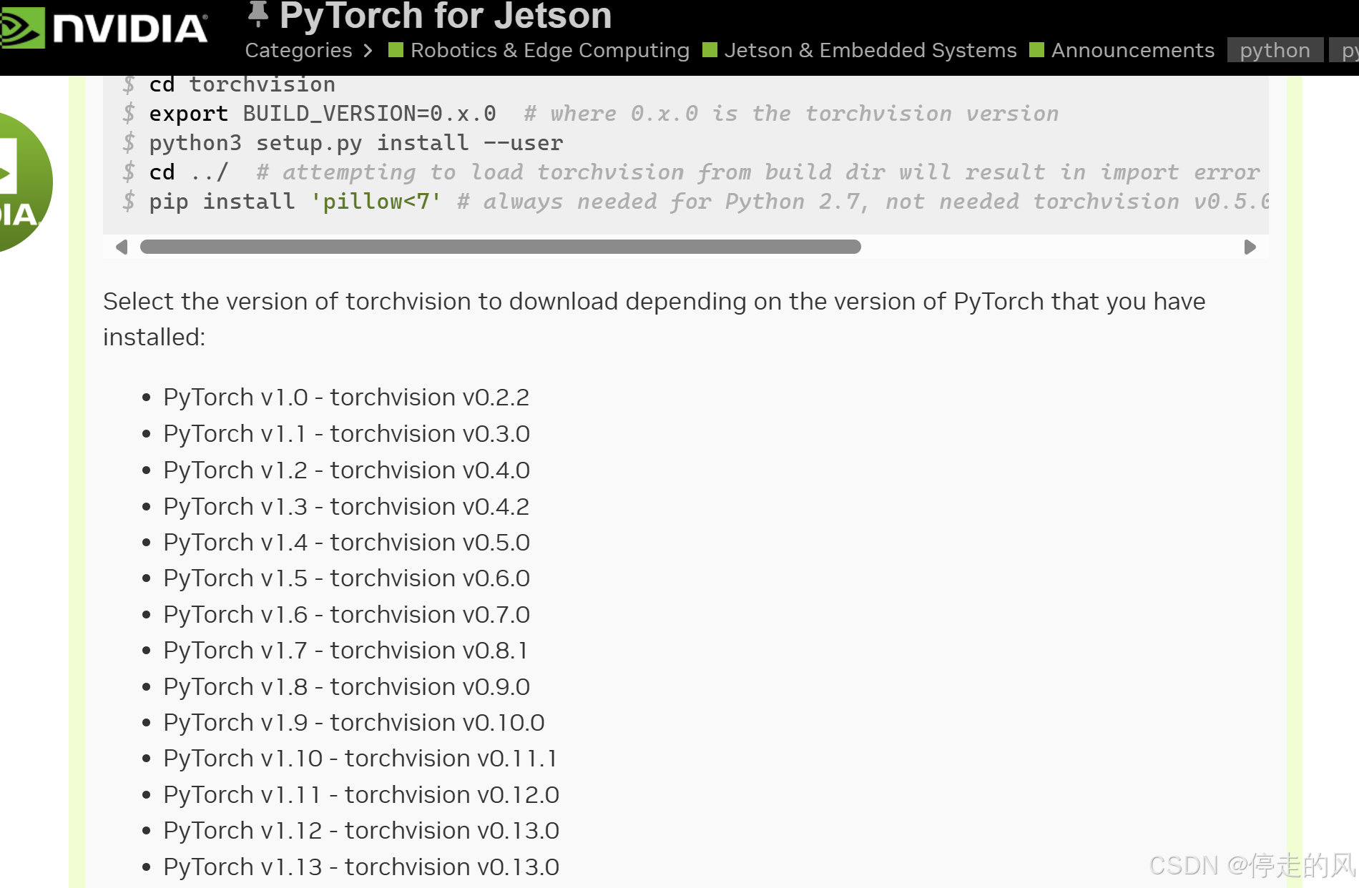This screenshot has width=1359, height=888.
Task: Click 'PyTorch v1.2 - torchvision v0.4.0' item
Action: (x=346, y=470)
